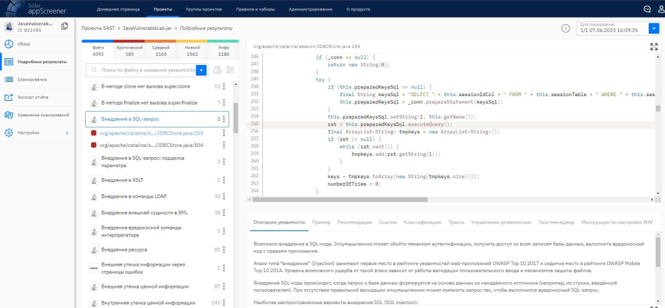665x308 pixels.
Task: Open menu for Внедрение в SQL-запрос
Action: point(224,119)
